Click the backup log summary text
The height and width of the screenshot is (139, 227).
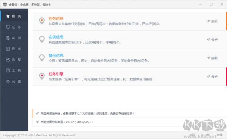[x=99, y=61]
